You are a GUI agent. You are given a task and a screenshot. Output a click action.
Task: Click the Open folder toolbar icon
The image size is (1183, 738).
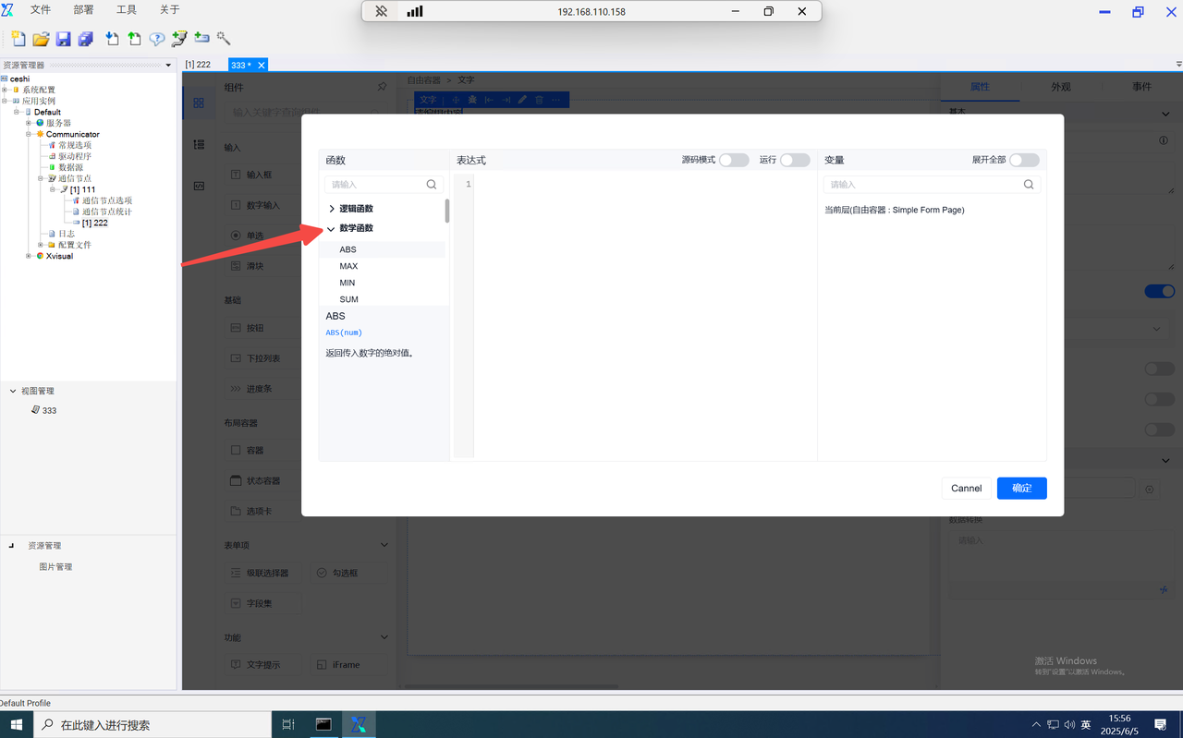click(41, 39)
